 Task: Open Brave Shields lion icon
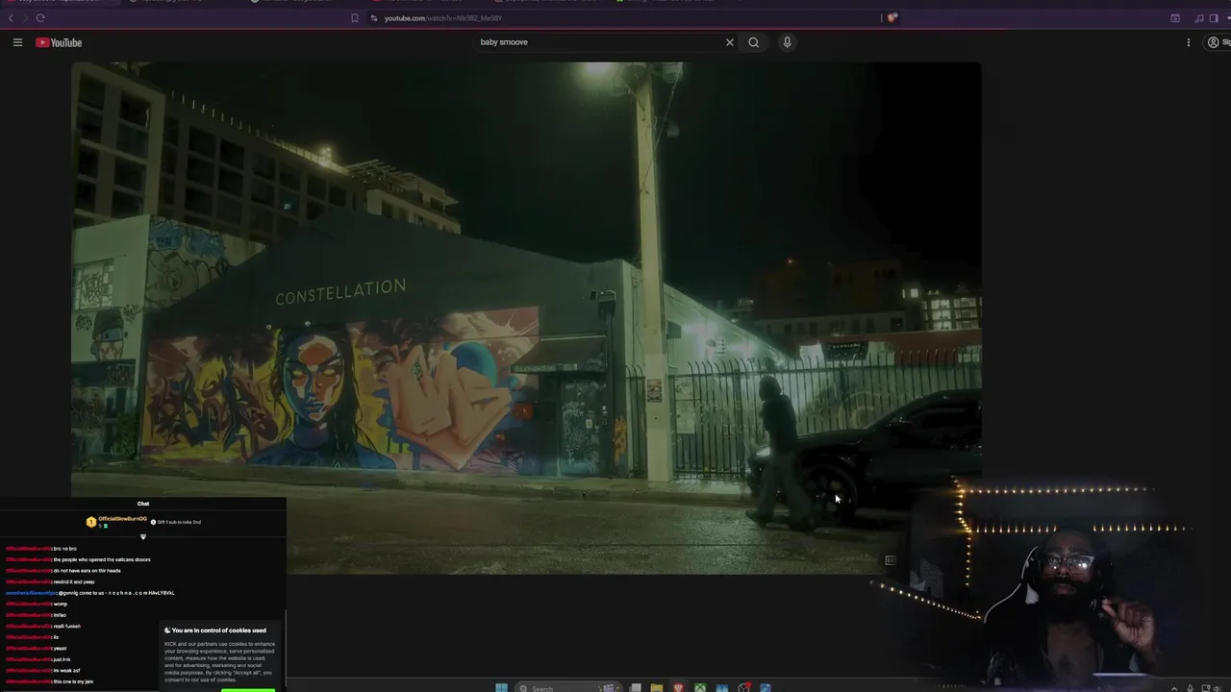[892, 17]
